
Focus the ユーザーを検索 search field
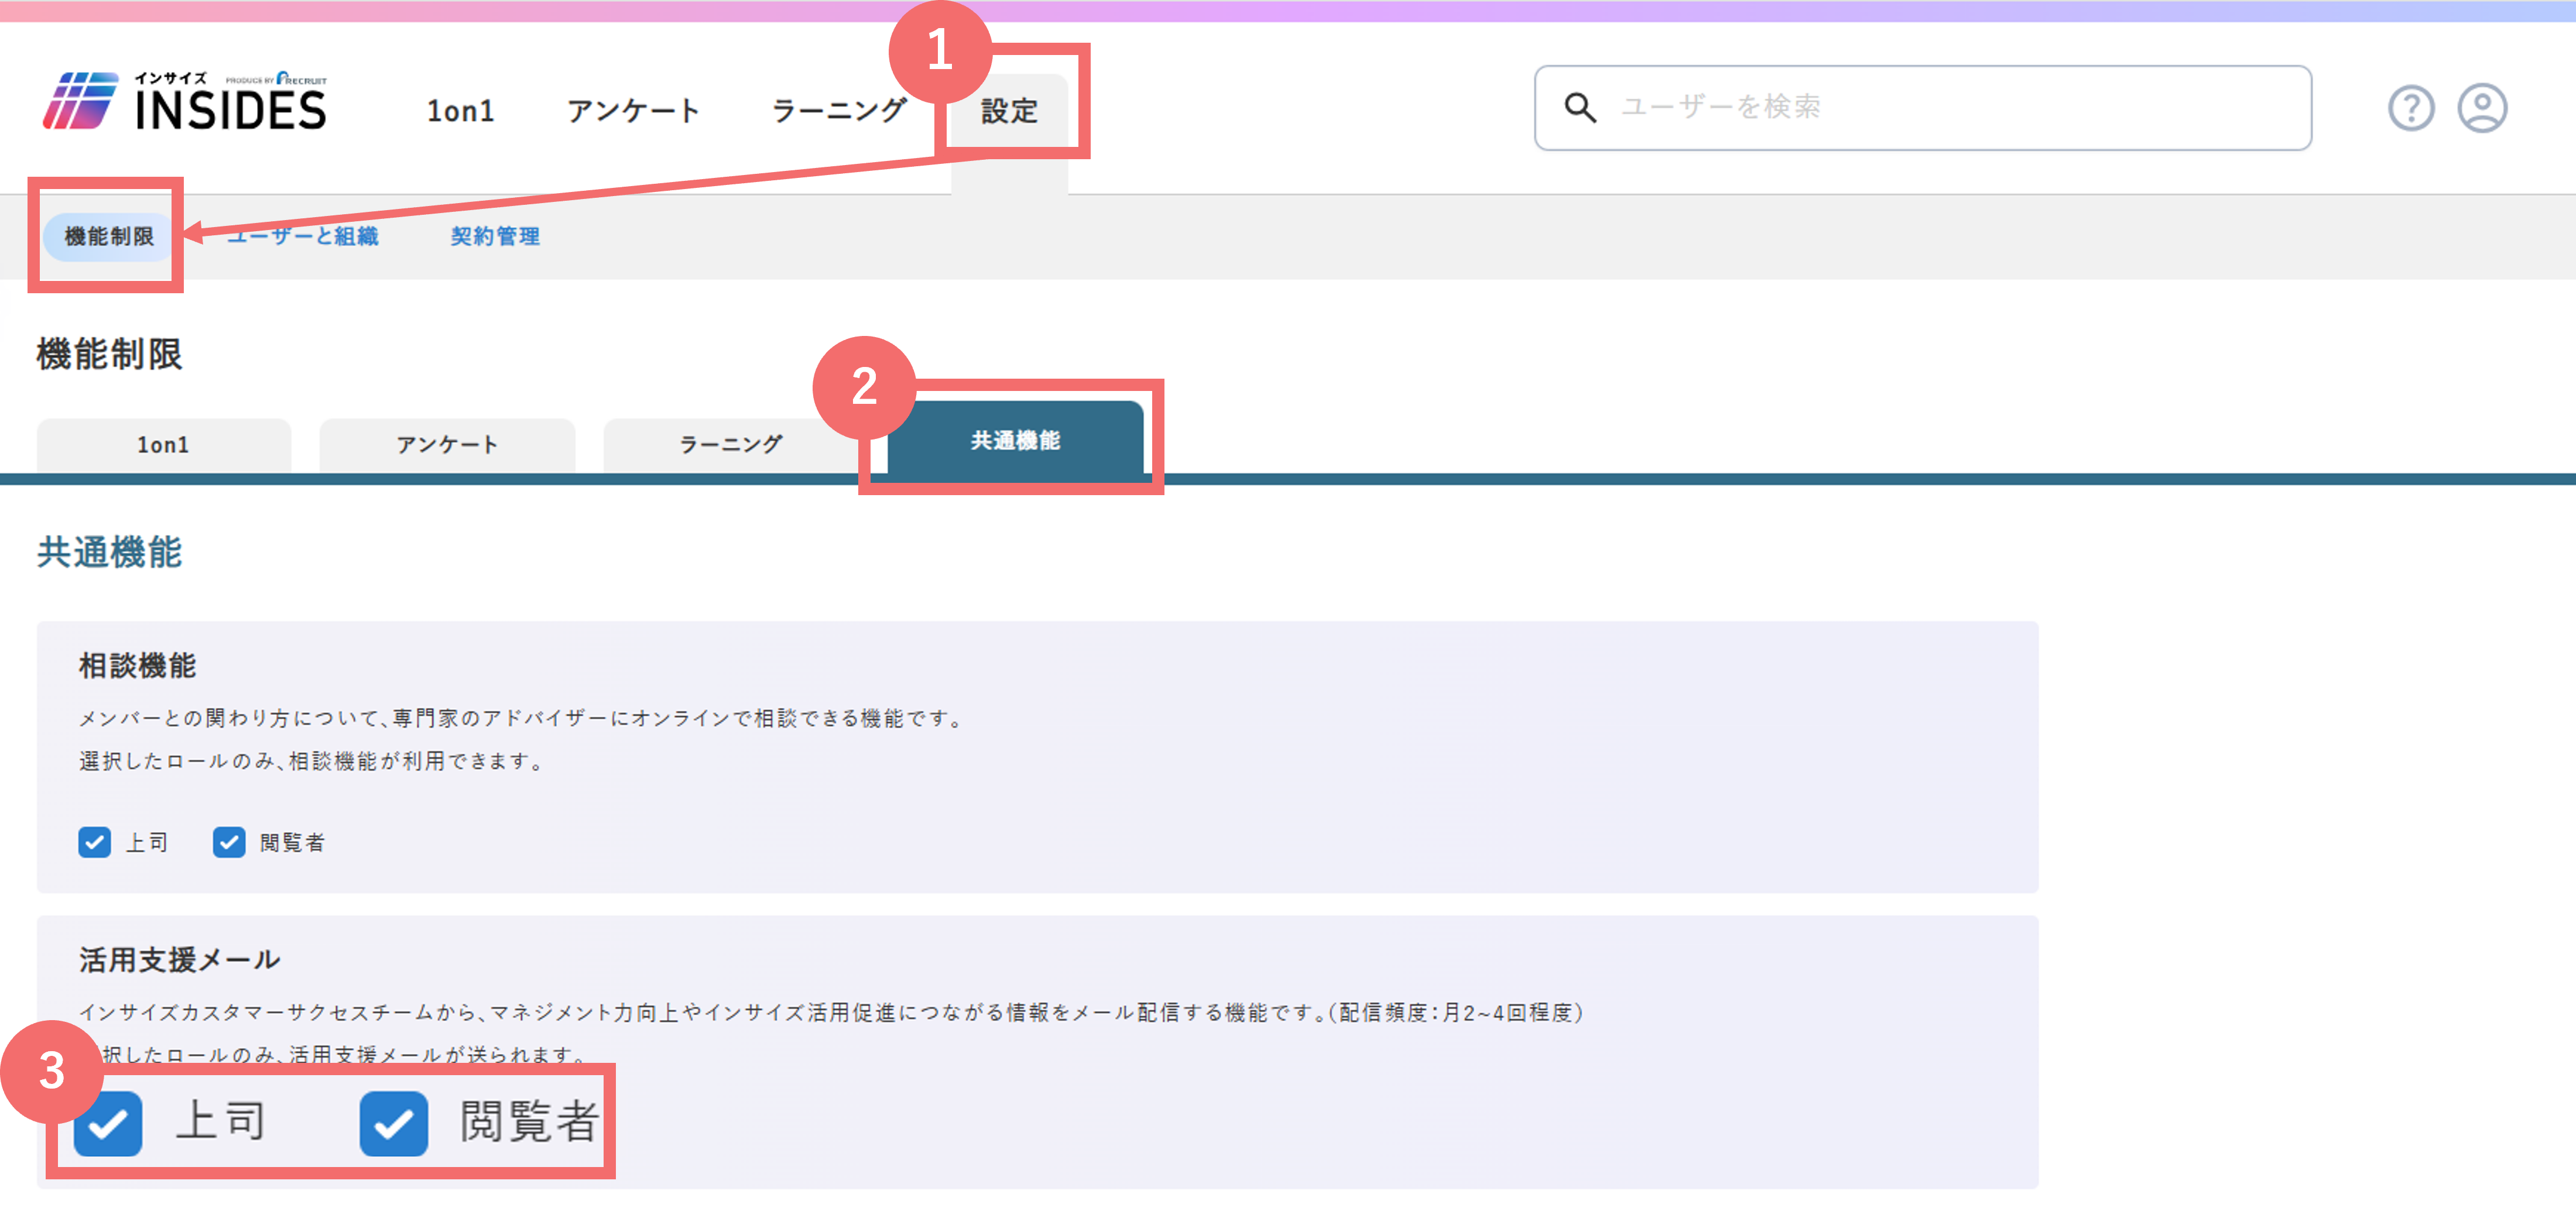point(1922,108)
